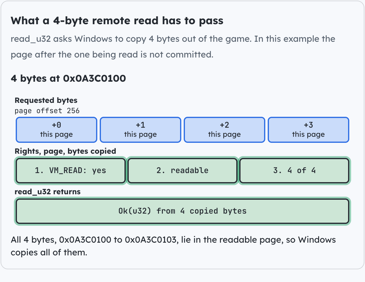Click the '4 bytes at 0x0A3C0100' subheading
Image resolution: width=365 pixels, height=282 pixels.
68,78
